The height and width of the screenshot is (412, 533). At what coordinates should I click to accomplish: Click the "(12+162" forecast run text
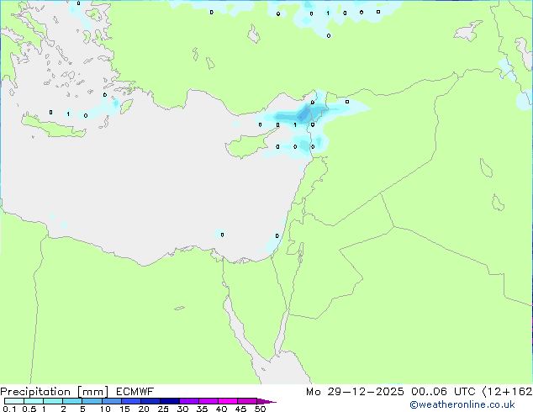(x=507, y=392)
